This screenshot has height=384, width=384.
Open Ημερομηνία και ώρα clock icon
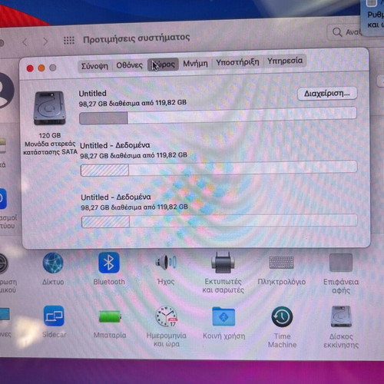tap(167, 316)
